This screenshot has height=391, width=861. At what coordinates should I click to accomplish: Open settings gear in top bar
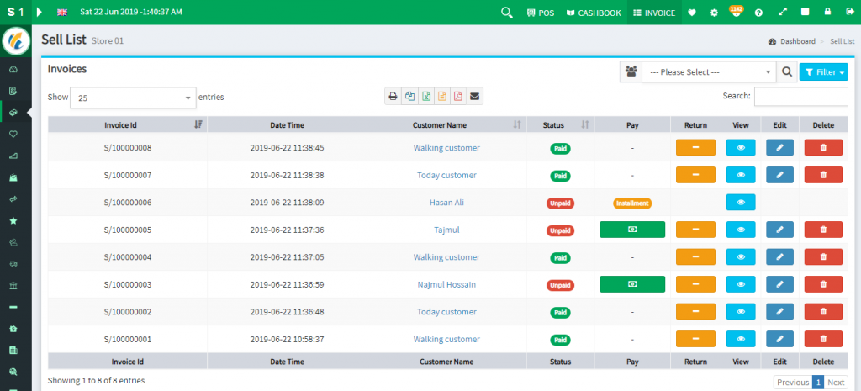coord(714,13)
